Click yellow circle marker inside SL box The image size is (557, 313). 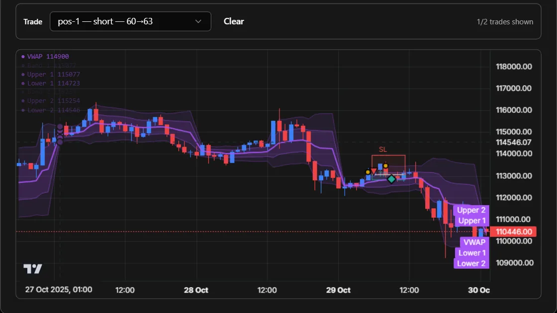(x=385, y=166)
